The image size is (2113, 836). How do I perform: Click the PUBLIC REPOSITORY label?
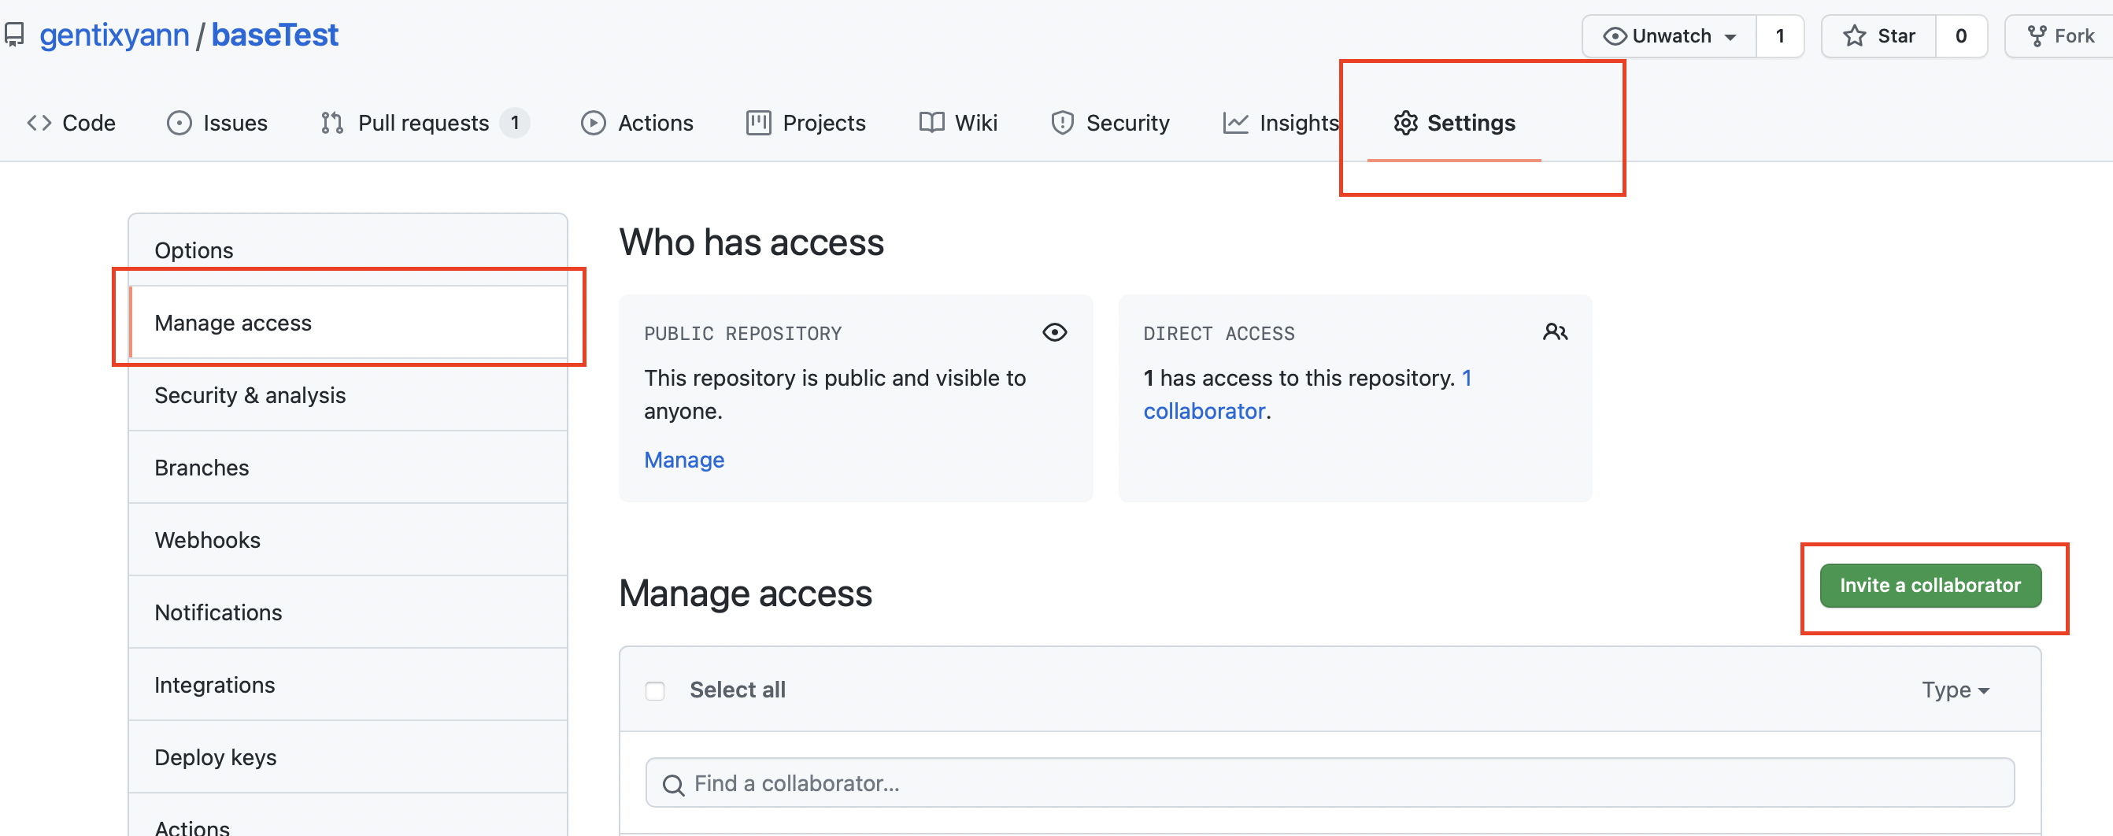(x=742, y=334)
